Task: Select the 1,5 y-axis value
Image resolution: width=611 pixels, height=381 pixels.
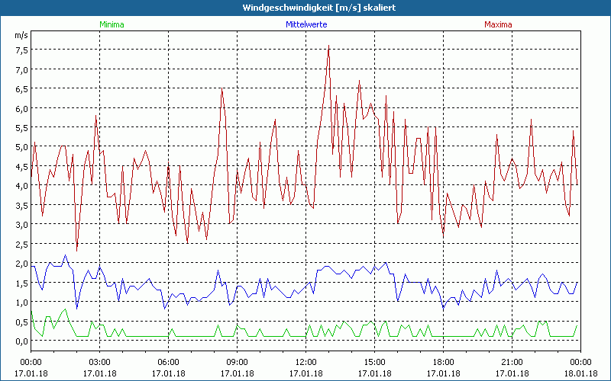Action: tap(22, 283)
